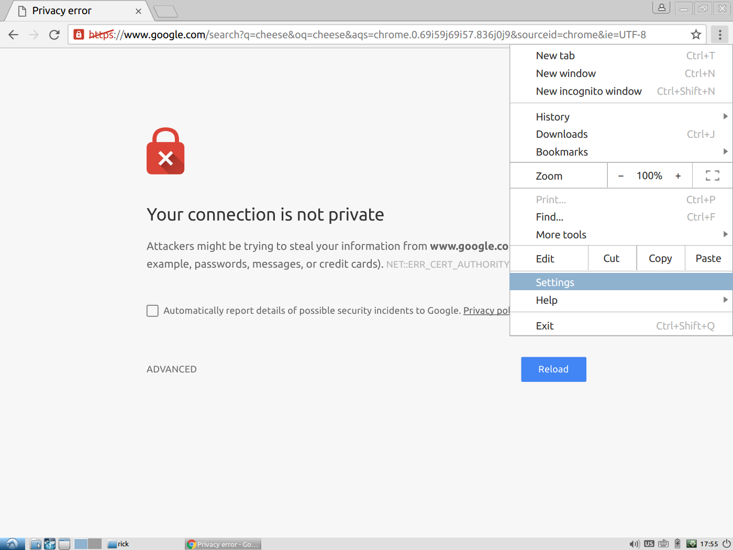This screenshot has height=550, width=733.
Task: Click the URL address bar text
Action: point(366,35)
